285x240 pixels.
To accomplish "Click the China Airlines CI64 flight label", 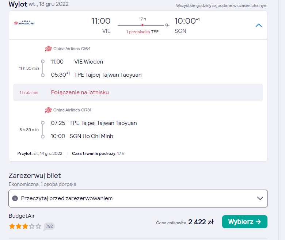I will point(72,49).
